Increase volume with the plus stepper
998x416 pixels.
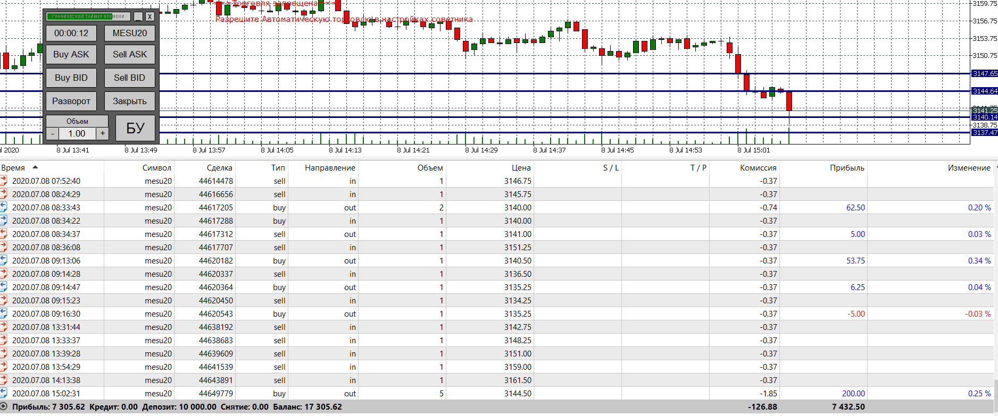[103, 134]
